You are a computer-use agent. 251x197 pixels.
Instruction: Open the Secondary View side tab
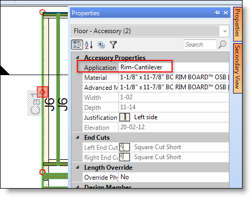238,68
